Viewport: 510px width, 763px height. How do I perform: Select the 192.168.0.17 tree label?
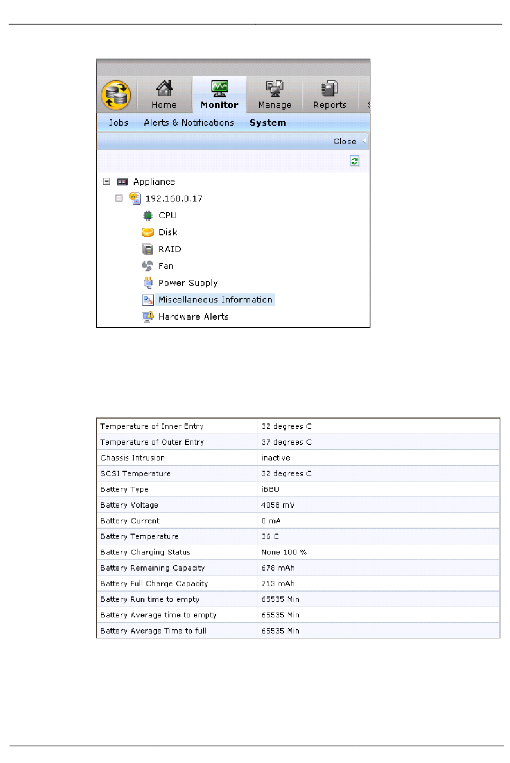point(174,198)
